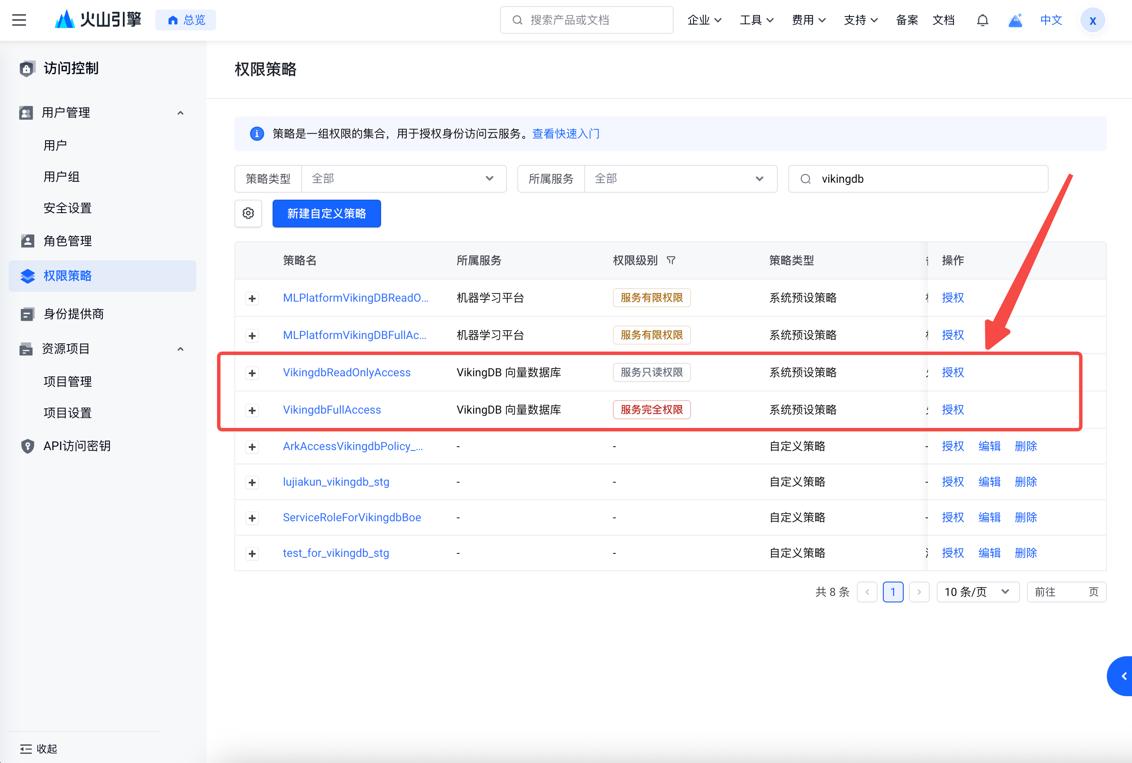Open the 备案 page
Image resolution: width=1132 pixels, height=763 pixels.
tap(907, 20)
